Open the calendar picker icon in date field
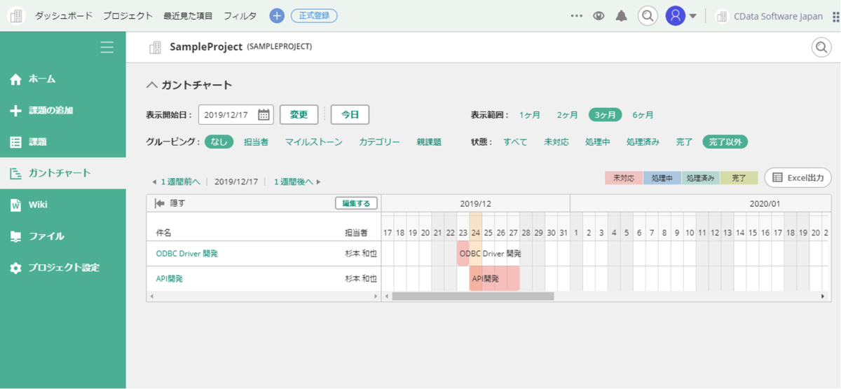This screenshot has height=389, width=841. click(264, 114)
